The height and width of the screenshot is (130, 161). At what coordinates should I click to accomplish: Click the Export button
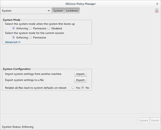pos(80,80)
